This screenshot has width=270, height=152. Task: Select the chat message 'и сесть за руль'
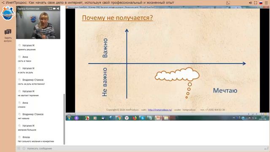pyautogui.click(x=25, y=73)
